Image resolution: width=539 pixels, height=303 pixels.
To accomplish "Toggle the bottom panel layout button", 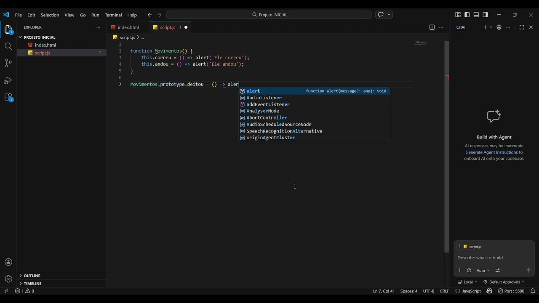I will coord(476,15).
